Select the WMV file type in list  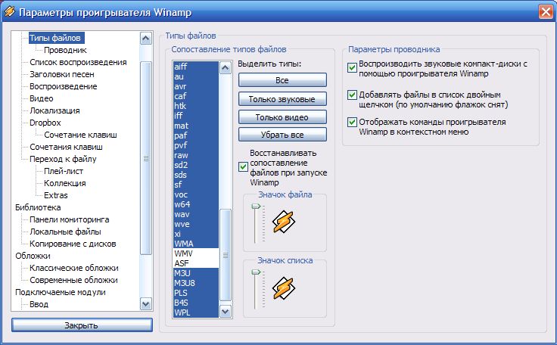tap(183, 253)
